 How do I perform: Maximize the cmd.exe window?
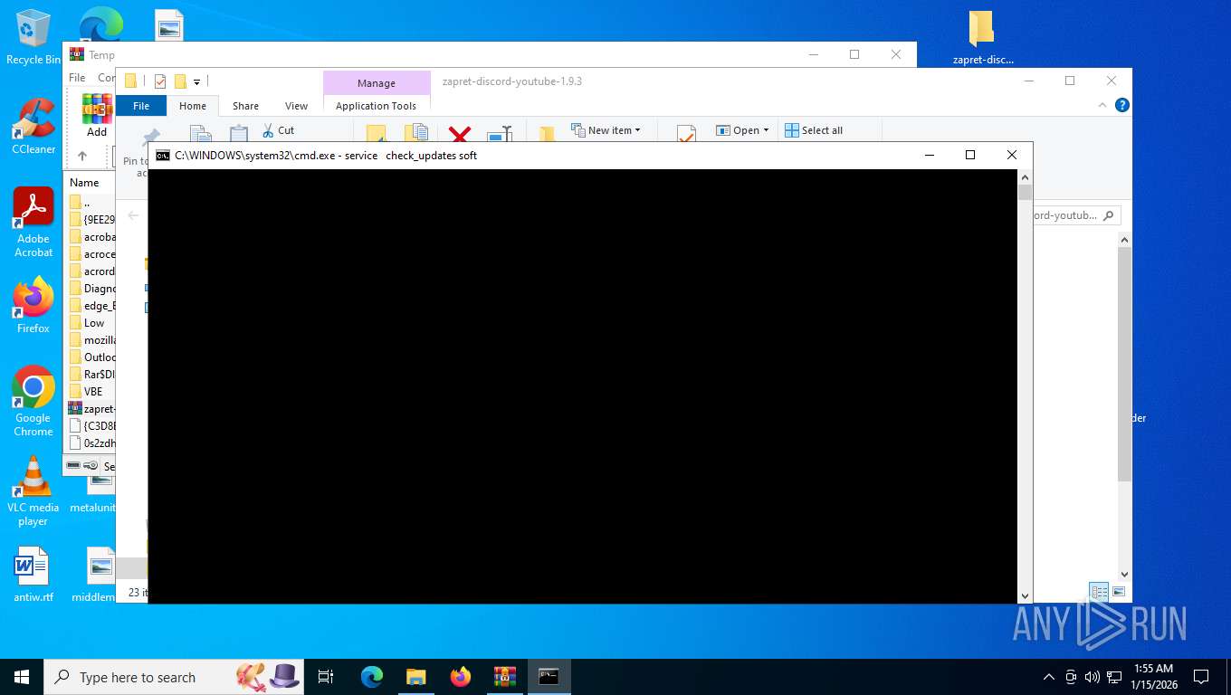pyautogui.click(x=970, y=156)
